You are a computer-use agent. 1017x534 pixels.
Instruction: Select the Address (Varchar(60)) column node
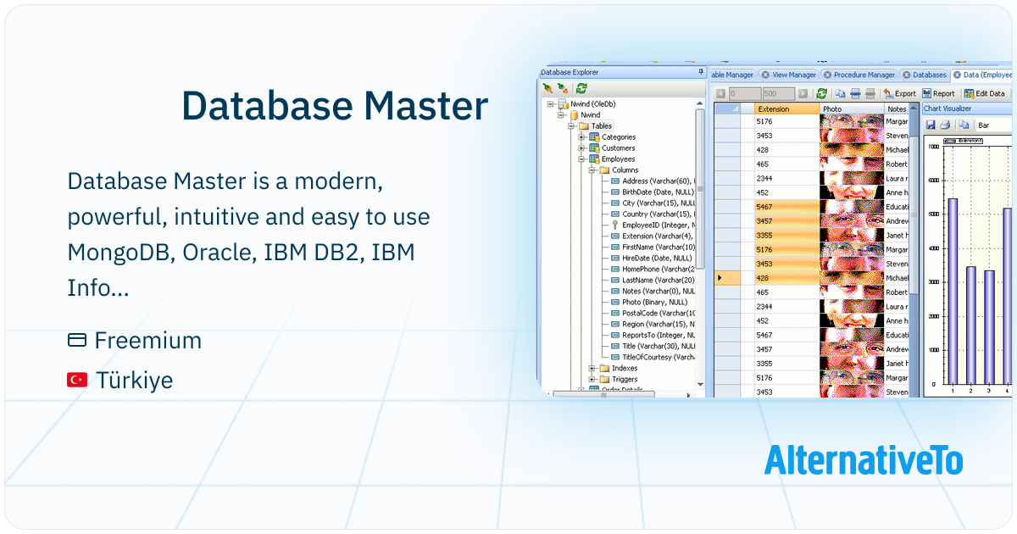tap(653, 181)
